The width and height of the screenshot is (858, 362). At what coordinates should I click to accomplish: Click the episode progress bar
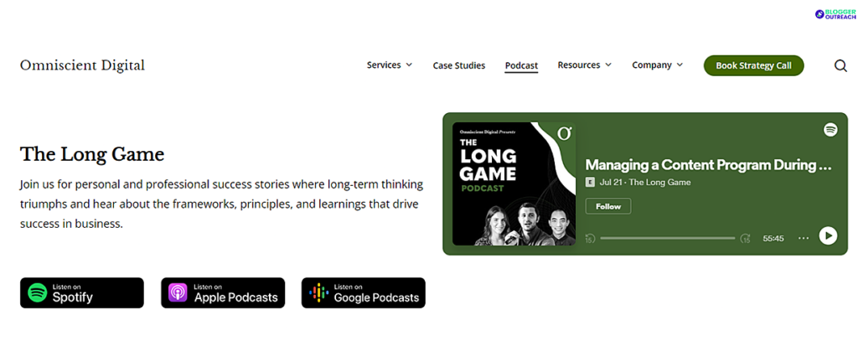pos(668,239)
